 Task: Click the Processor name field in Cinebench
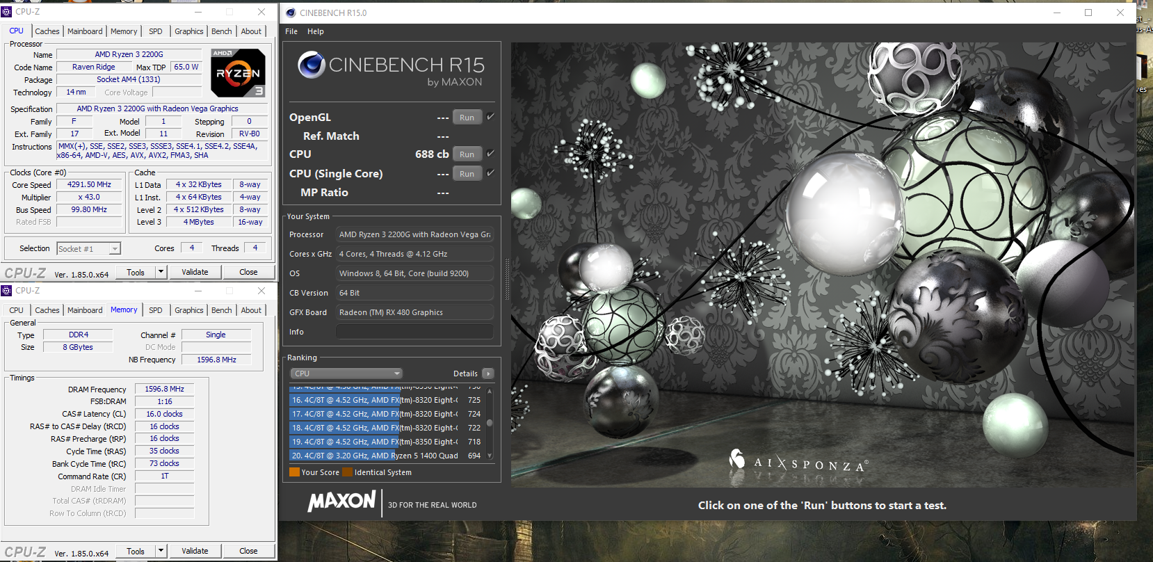click(414, 234)
